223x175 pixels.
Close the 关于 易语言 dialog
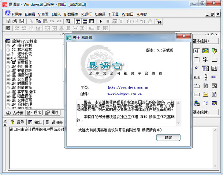coord(183,36)
